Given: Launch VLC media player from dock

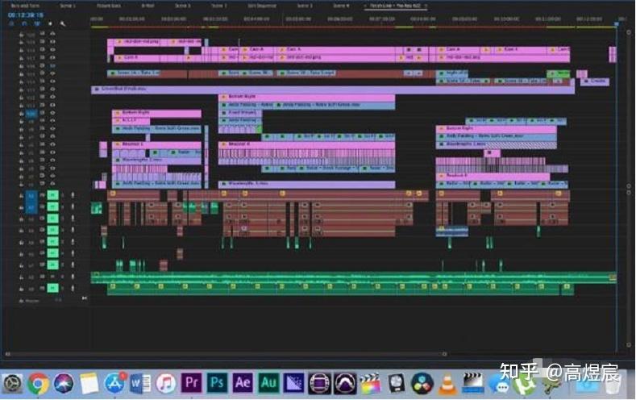Looking at the screenshot, I should point(446,383).
